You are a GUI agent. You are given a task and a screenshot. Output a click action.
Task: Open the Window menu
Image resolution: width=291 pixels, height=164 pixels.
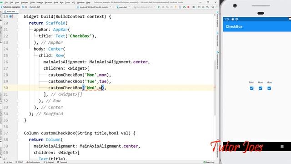tap(81, 2)
